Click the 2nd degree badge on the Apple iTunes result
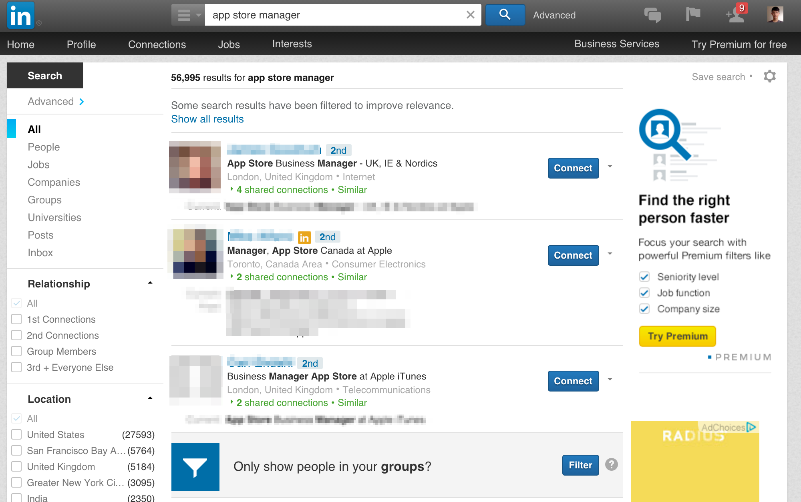This screenshot has height=502, width=801. 310,363
